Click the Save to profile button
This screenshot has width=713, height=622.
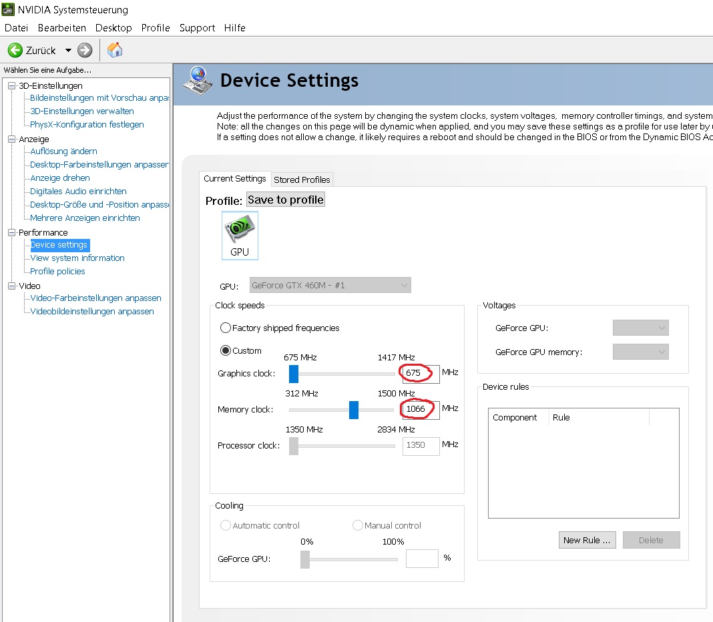tap(286, 200)
